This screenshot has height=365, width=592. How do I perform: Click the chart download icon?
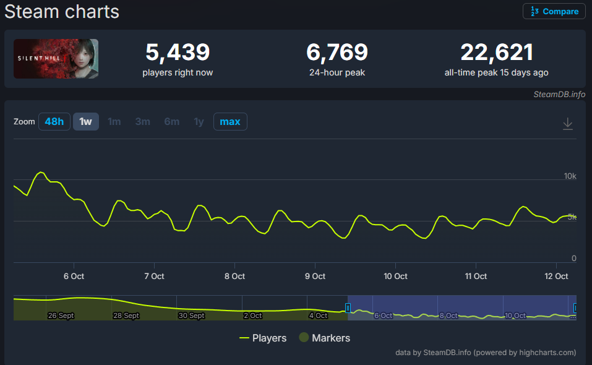coord(567,124)
